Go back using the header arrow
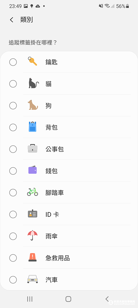 click(x=11, y=20)
